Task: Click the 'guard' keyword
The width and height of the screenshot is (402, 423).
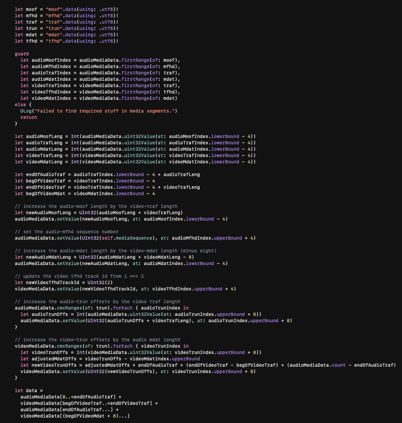Action: [x=22, y=54]
